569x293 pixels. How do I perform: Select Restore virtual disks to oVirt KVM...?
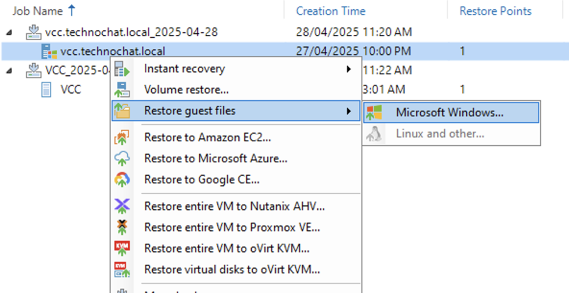pos(232,270)
